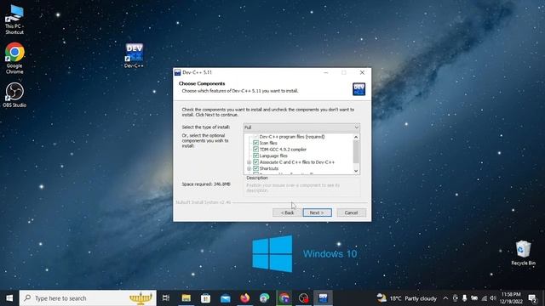
Task: Expand the Shortcuts tree node
Action: (250, 168)
